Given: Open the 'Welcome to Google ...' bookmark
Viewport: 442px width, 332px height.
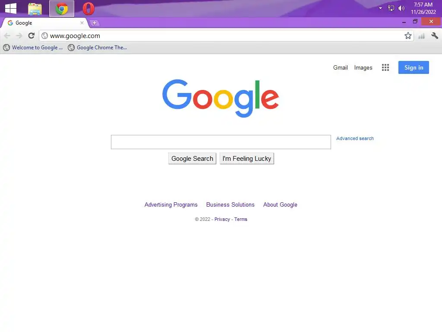Looking at the screenshot, I should coord(33,48).
